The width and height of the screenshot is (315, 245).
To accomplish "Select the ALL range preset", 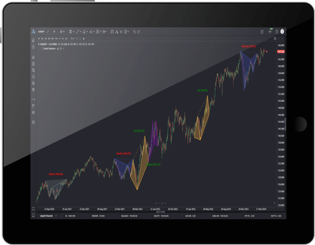I will 66,39.
